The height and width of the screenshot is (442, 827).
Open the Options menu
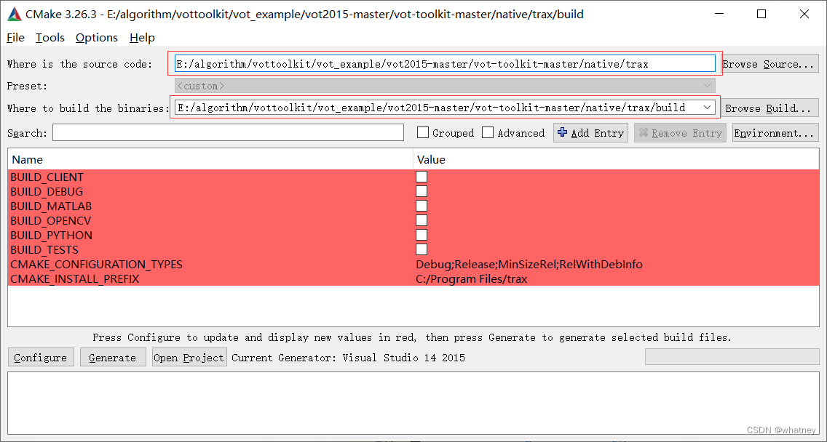coord(97,37)
